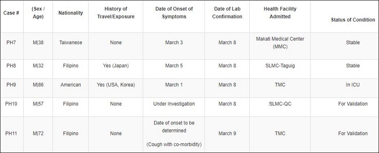Click the Case # column header
The width and height of the screenshot is (379, 153).
coord(11,13)
